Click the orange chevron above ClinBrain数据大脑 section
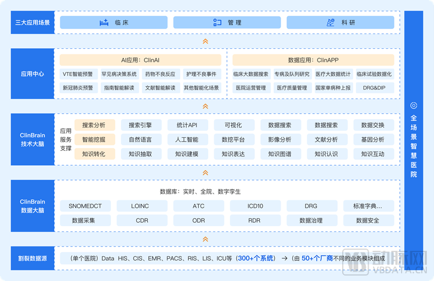 point(205,173)
